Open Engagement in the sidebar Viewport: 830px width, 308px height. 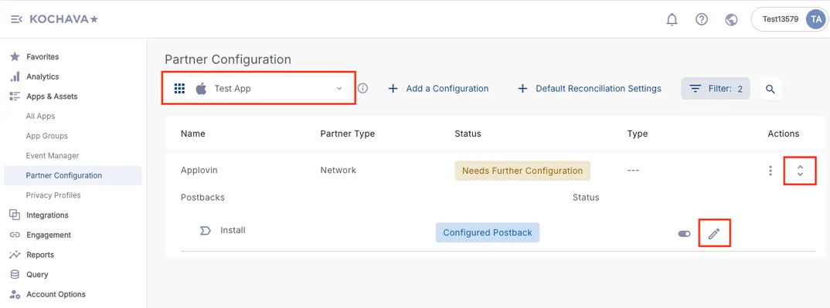tap(49, 235)
